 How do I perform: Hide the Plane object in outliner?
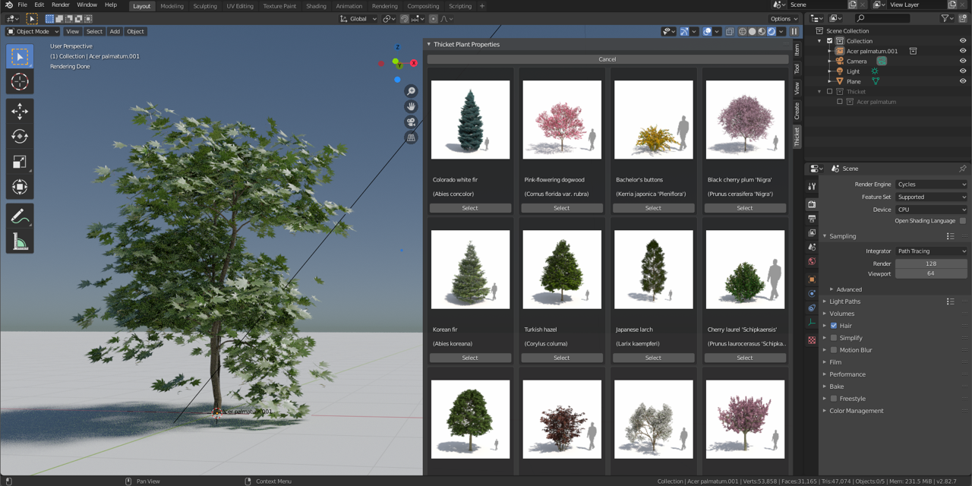[963, 81]
